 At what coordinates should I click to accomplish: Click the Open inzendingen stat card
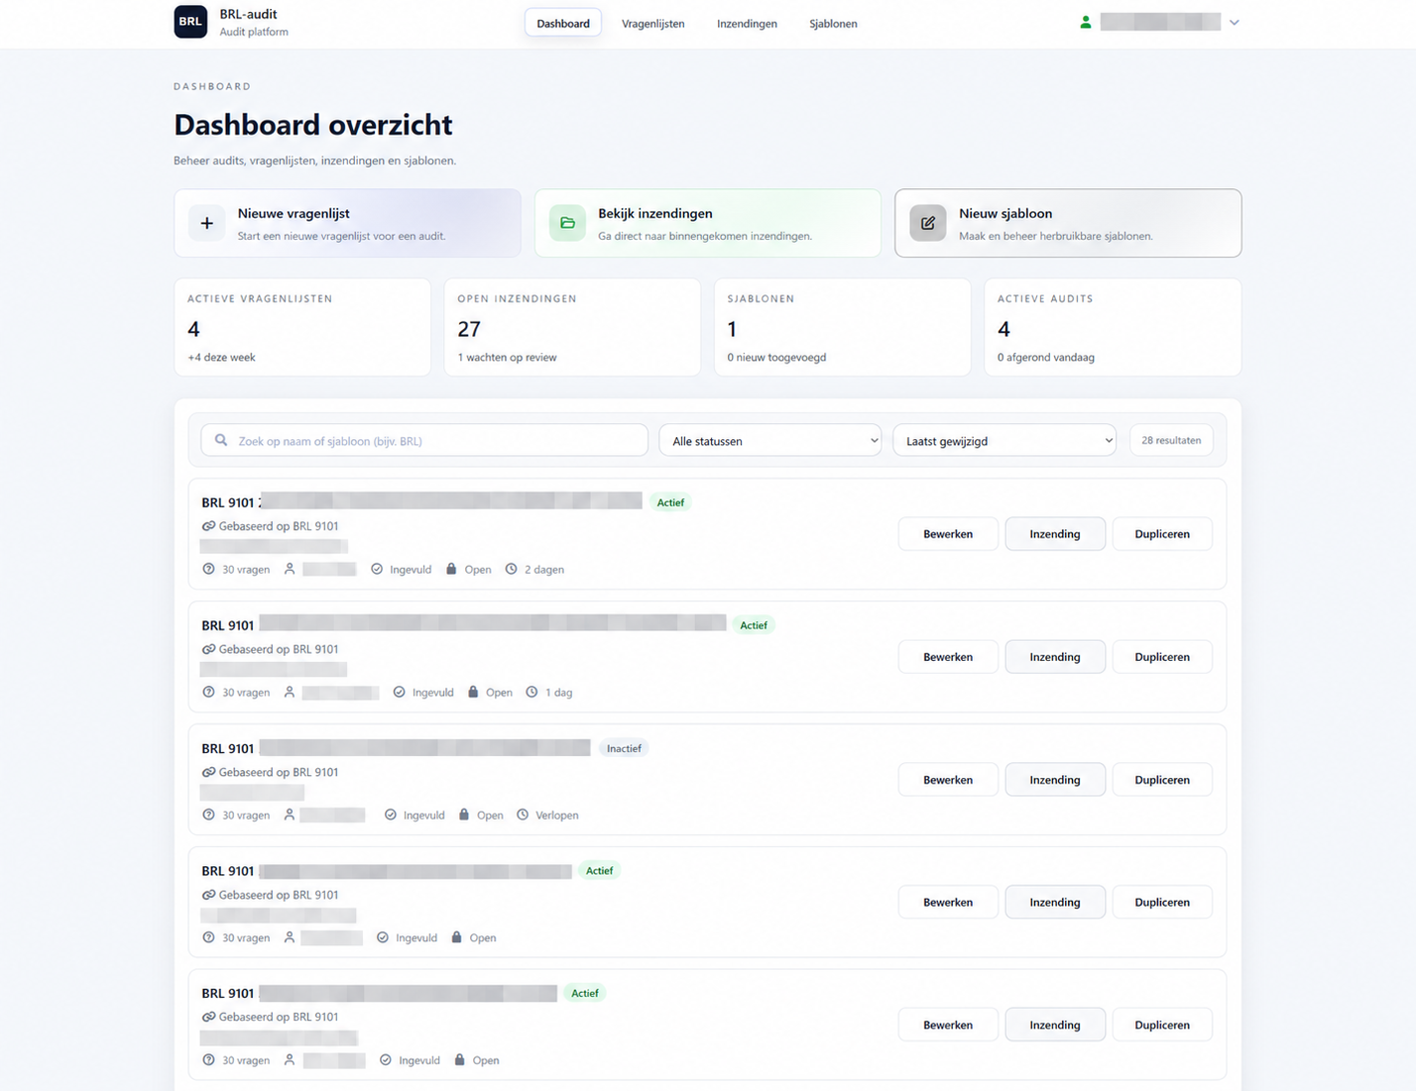[x=572, y=327]
